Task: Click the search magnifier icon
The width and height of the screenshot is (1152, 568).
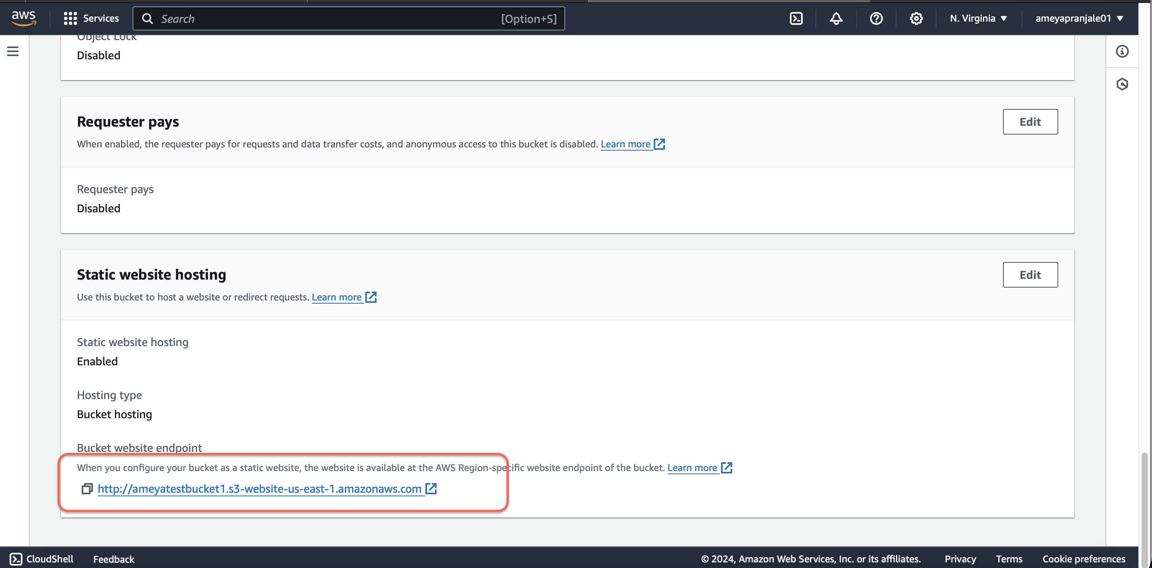Action: point(147,18)
